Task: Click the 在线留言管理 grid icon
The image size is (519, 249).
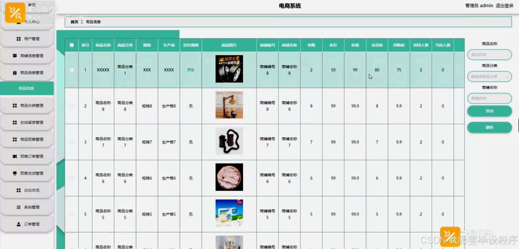Action: tap(15, 122)
